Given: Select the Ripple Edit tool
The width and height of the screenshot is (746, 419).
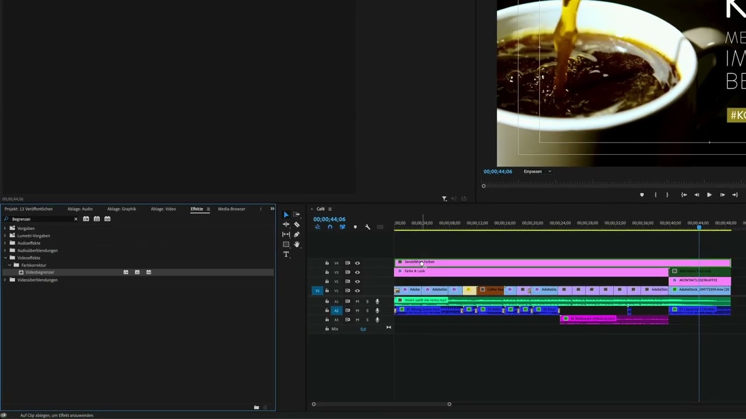Looking at the screenshot, I should 286,225.
